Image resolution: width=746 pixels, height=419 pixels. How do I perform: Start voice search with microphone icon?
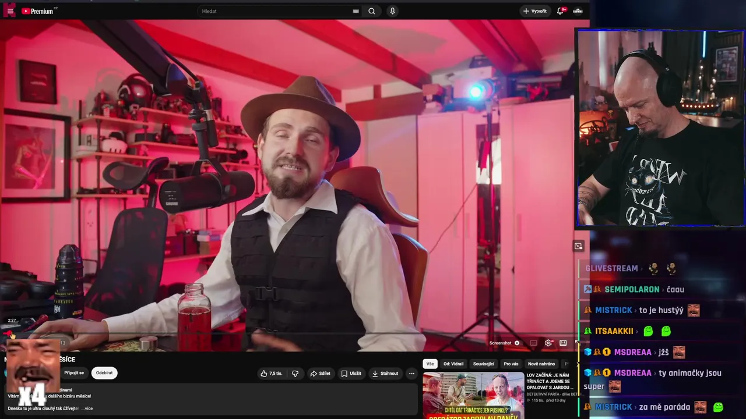392,11
